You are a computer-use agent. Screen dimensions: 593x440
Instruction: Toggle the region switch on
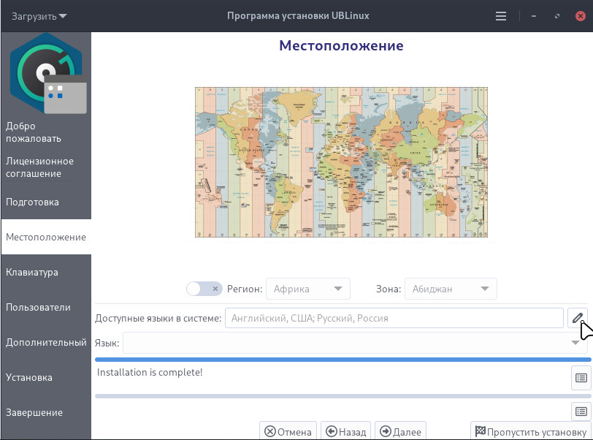204,289
